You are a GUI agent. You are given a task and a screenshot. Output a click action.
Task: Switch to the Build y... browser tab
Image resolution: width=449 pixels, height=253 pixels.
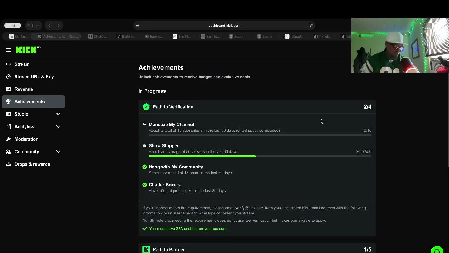coord(126,37)
